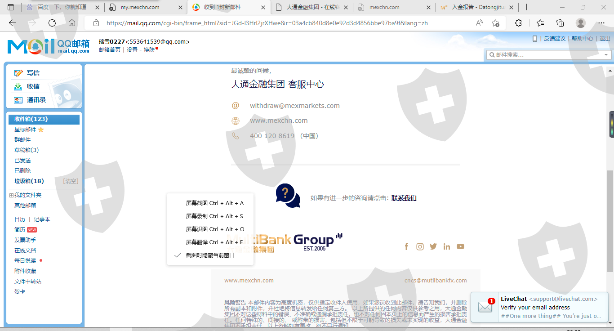Add page to favorites star icon
Screen dimensions: 614x331
pyautogui.click(x=495, y=23)
